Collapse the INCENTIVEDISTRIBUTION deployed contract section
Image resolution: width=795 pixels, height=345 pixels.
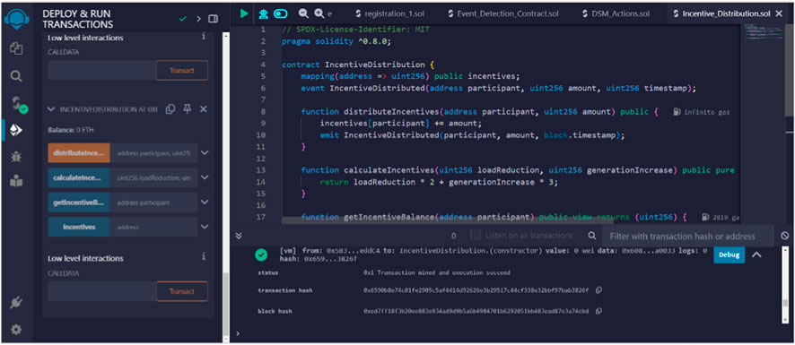(x=51, y=109)
